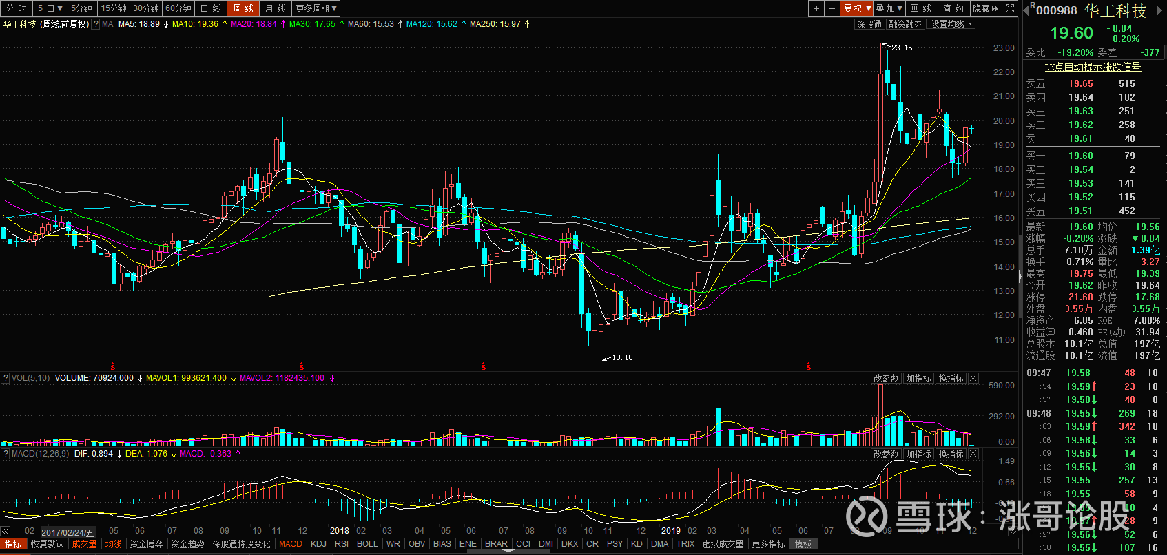Select KDJ indicator

coord(318,544)
